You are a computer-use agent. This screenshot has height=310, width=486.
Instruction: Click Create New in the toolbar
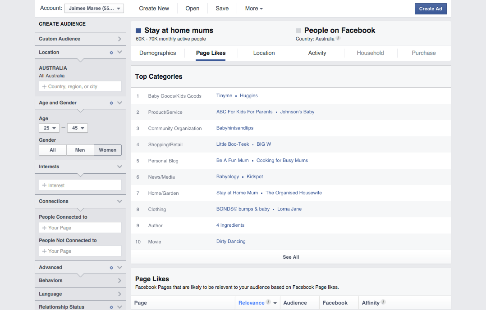coord(154,9)
